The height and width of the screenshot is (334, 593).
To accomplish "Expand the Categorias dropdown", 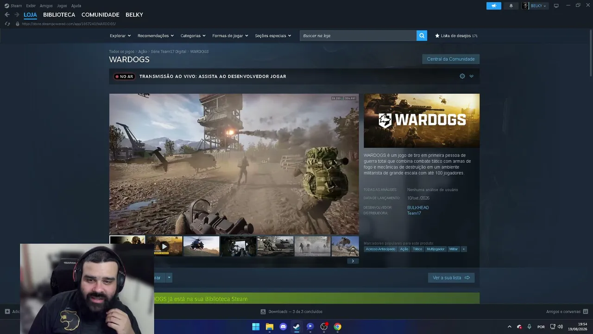I will pyautogui.click(x=193, y=36).
